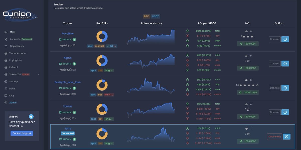This screenshot has height=150, width=301.
Task: Open trader Jerry profile link
Action: [x=68, y=129]
